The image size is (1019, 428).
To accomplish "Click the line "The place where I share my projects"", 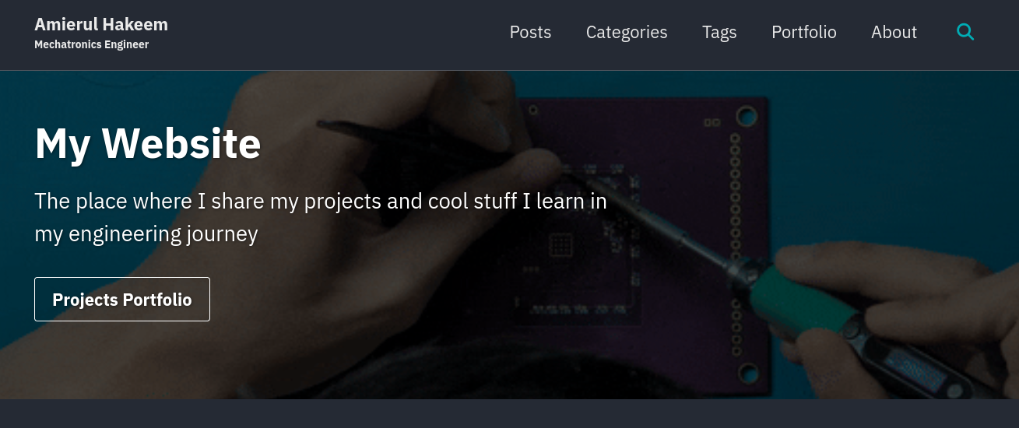I will (x=320, y=202).
